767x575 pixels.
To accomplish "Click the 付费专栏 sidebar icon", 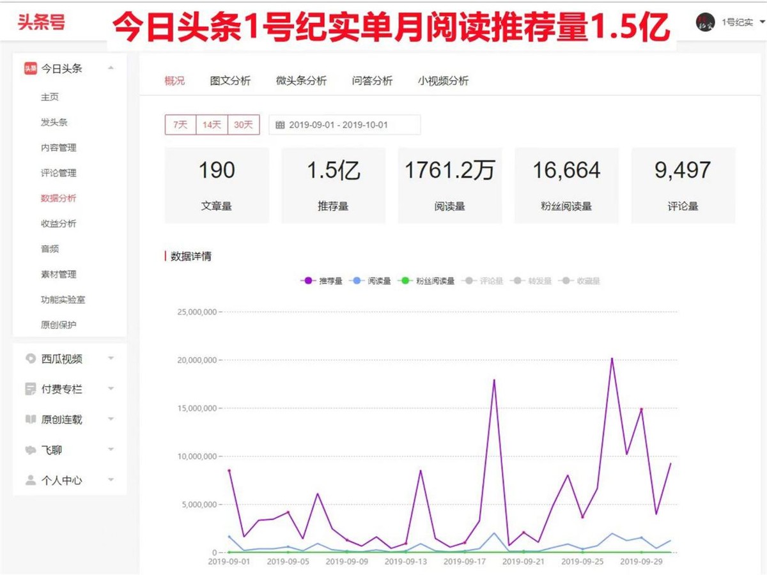I will [x=30, y=389].
